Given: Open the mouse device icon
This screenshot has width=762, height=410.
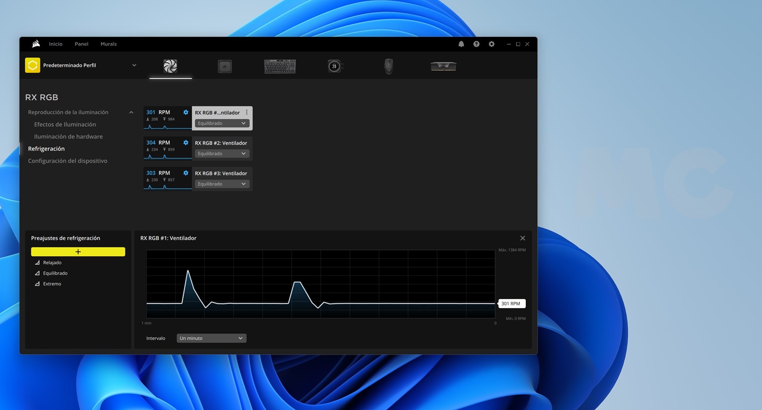Looking at the screenshot, I should coord(388,66).
